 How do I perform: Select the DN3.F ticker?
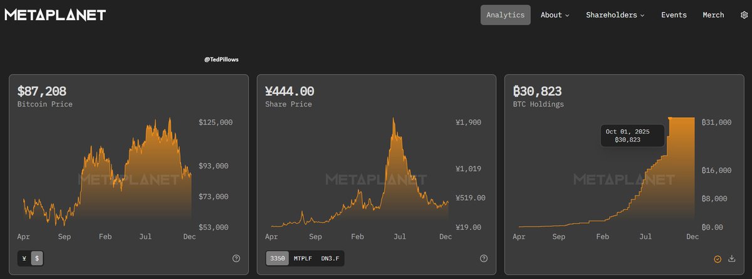[x=330, y=258]
